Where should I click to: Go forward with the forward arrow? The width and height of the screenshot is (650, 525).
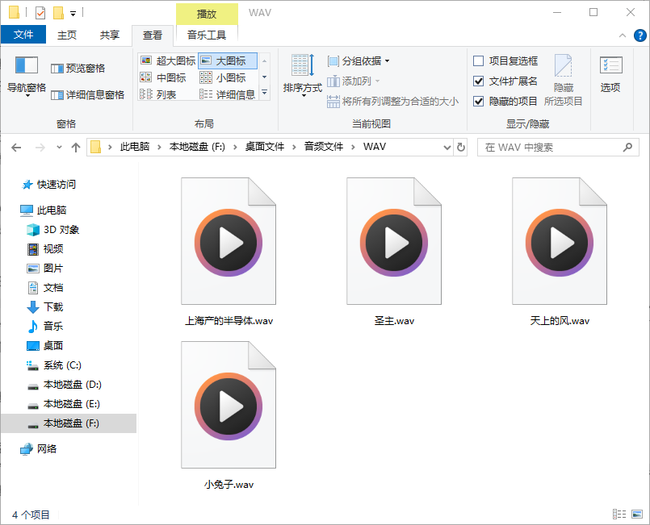pos(40,148)
